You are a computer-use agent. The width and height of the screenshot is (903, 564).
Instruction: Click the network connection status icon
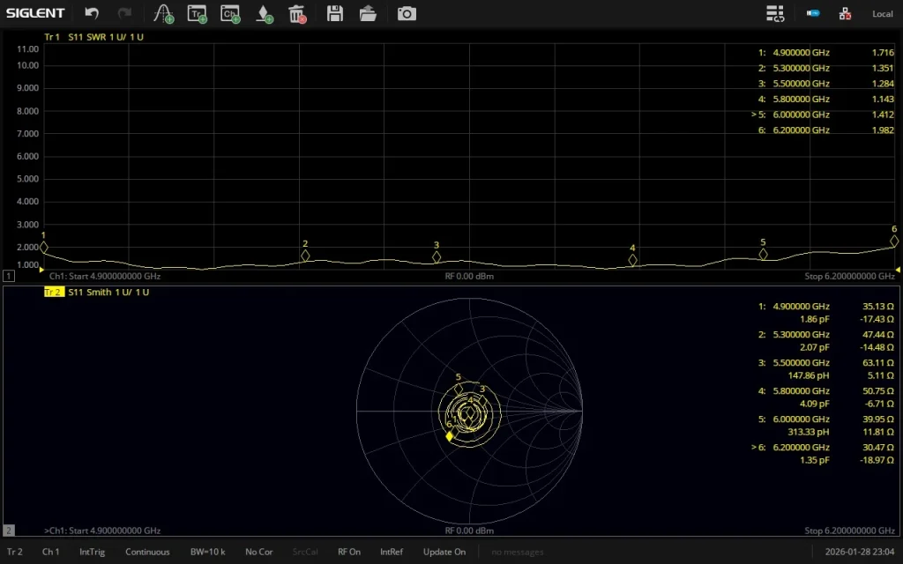click(845, 13)
